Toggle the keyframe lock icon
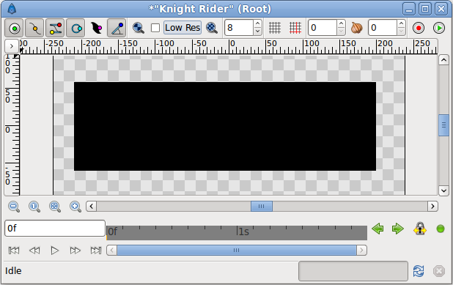The width and height of the screenshot is (453, 285). pyautogui.click(x=420, y=229)
